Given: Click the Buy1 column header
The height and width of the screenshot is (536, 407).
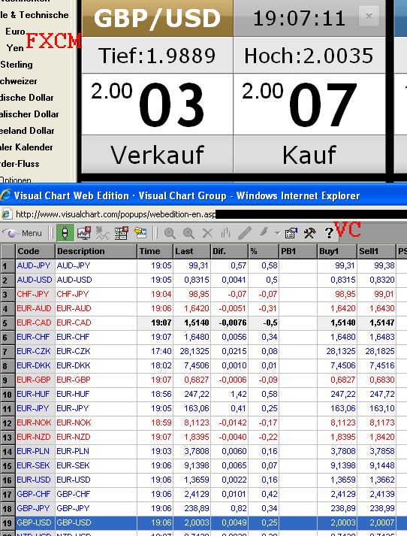Looking at the screenshot, I should point(337,251).
